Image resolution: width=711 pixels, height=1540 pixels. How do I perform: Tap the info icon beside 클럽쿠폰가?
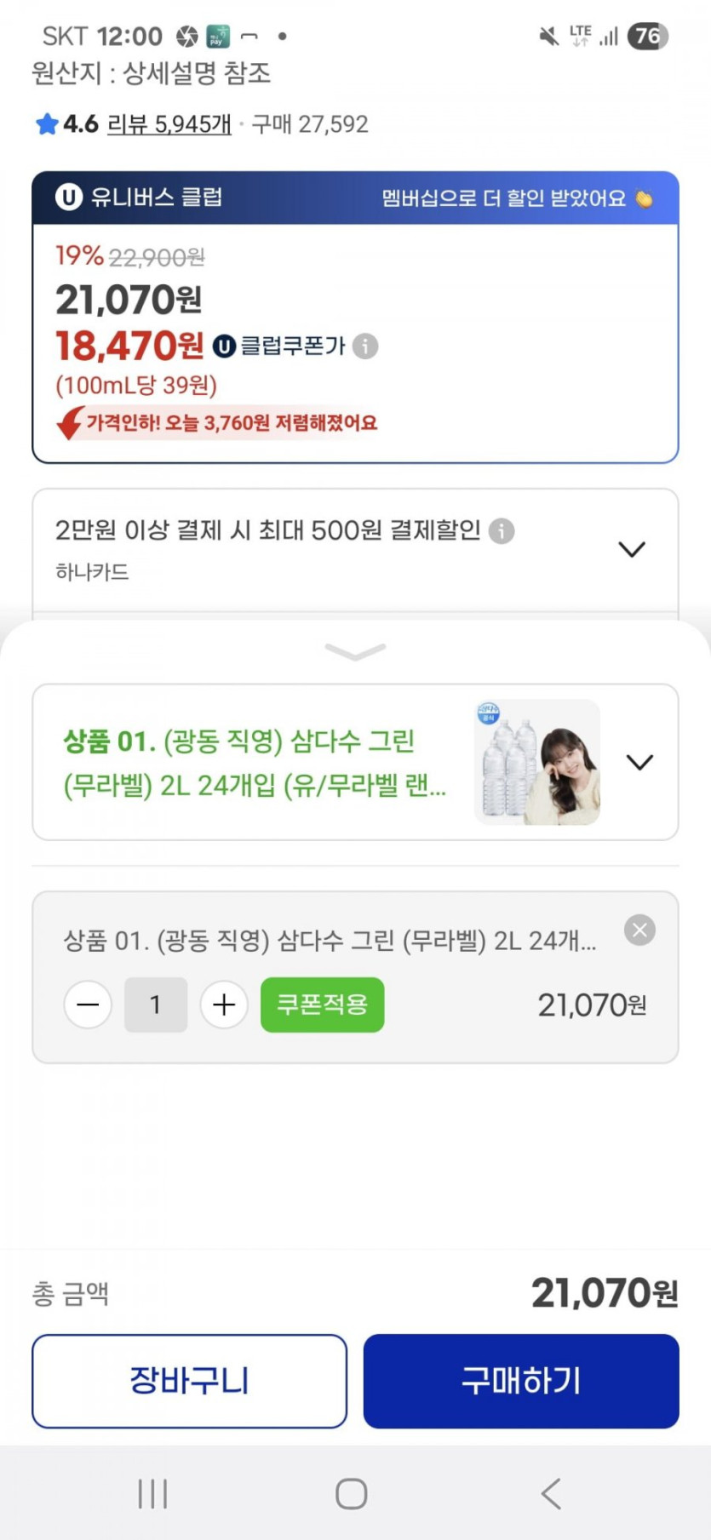click(365, 346)
